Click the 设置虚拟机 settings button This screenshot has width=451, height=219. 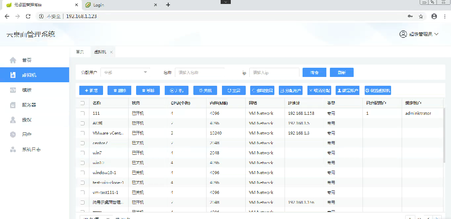tap(378, 91)
